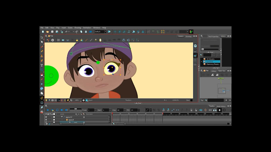Image resolution: width=271 pixels, height=152 pixels.
Task: Click the grid icon in Camera toolbar
Action: [59, 40]
